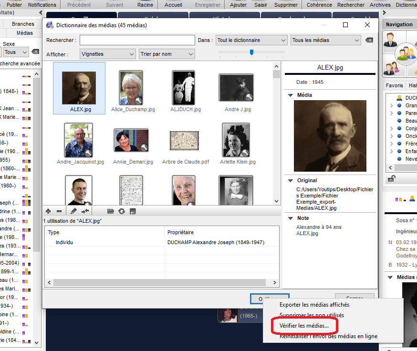This screenshot has height=351, width=417.
Task: Collapse the Note section in details panel
Action: coord(291,218)
